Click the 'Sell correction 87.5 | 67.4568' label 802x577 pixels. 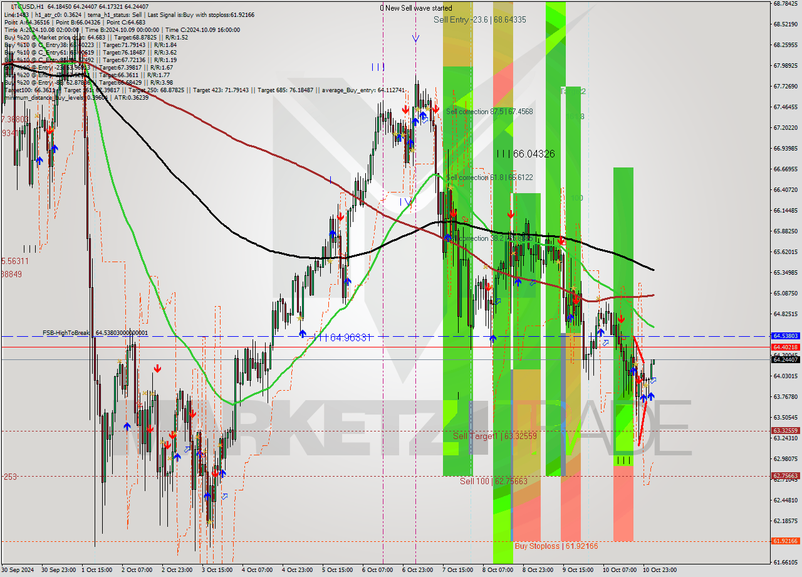point(489,112)
